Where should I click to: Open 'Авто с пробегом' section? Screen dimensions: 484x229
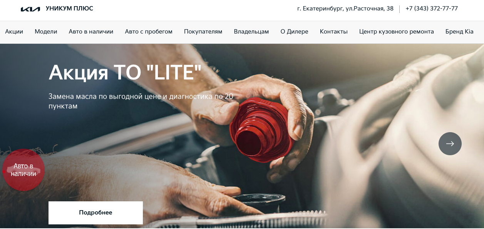coord(149,32)
